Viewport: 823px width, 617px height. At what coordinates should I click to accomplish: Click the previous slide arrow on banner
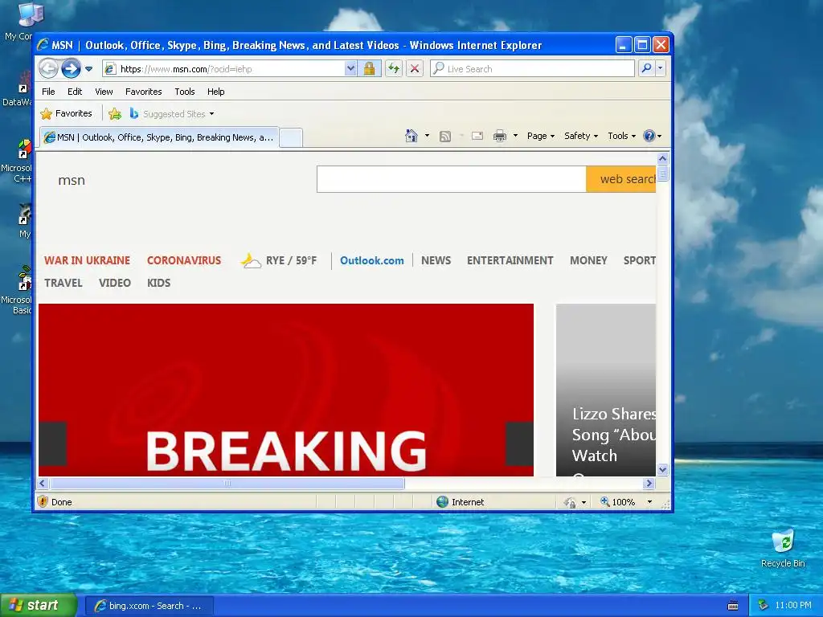tap(52, 443)
